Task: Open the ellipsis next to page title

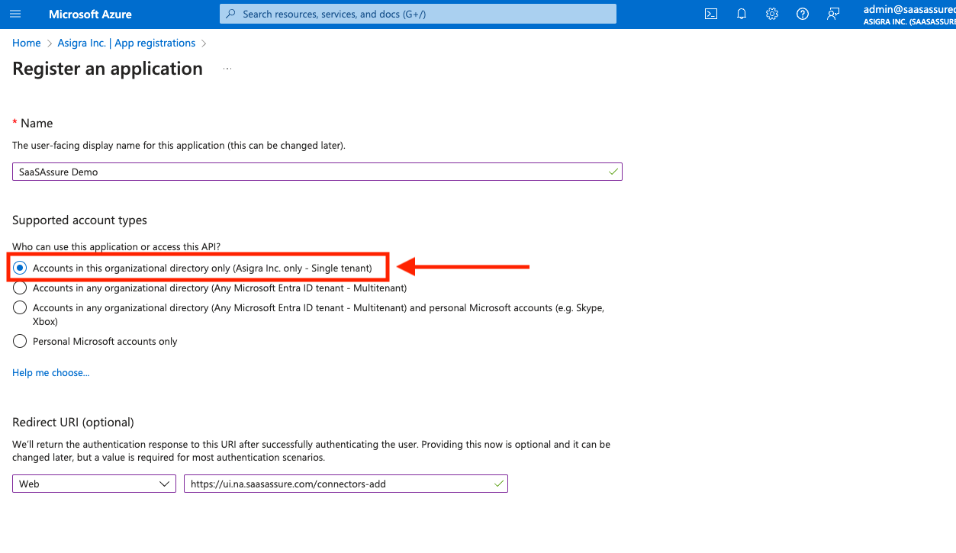Action: click(227, 69)
